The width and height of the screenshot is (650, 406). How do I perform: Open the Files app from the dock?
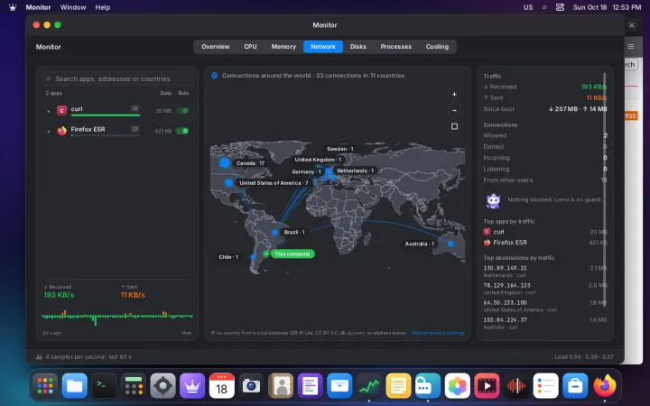click(74, 386)
